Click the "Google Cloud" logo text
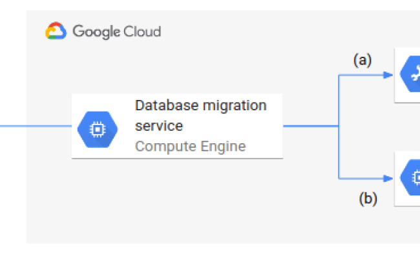This screenshot has width=420, height=258. pyautogui.click(x=117, y=32)
